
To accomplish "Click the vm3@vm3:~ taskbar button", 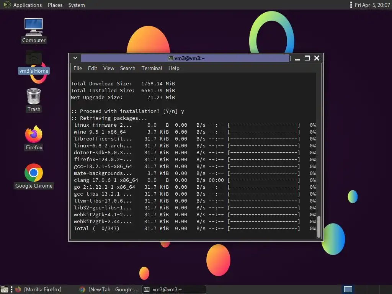I will pyautogui.click(x=174, y=289).
